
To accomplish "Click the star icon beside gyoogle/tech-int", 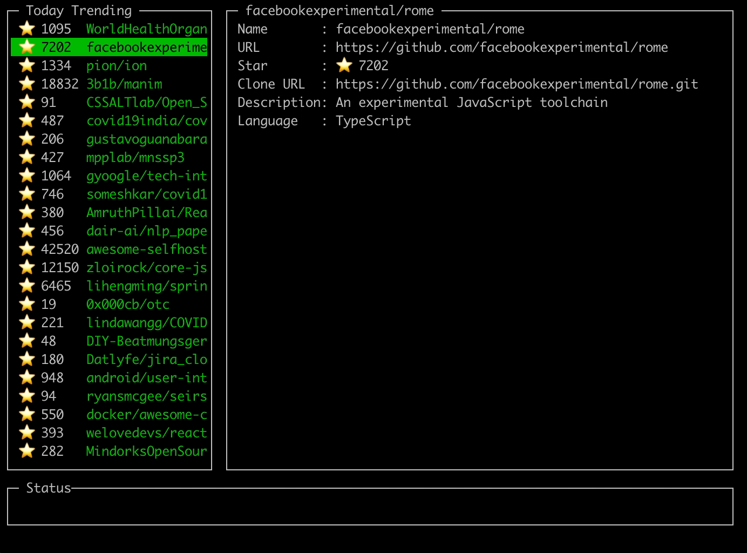I will (26, 176).
